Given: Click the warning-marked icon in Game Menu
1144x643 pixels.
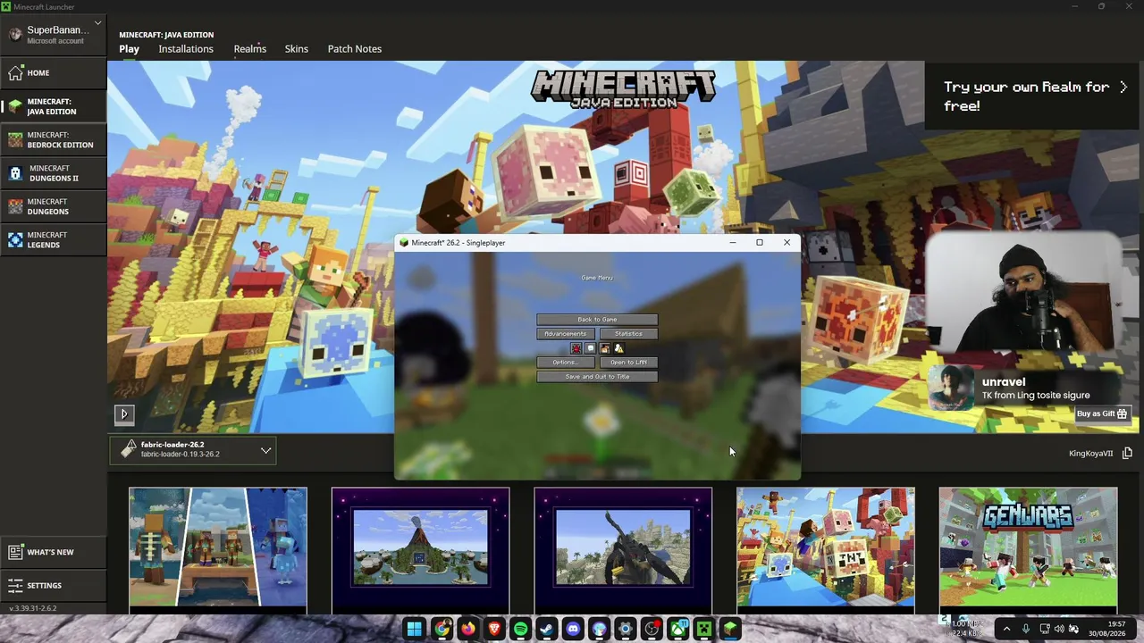Looking at the screenshot, I should point(619,348).
